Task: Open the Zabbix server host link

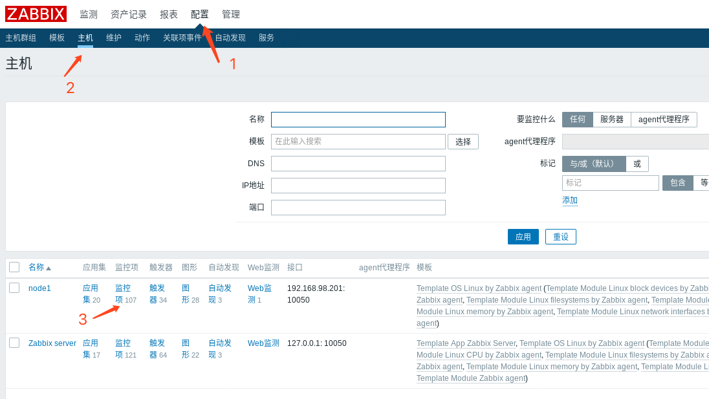Action: coord(52,343)
